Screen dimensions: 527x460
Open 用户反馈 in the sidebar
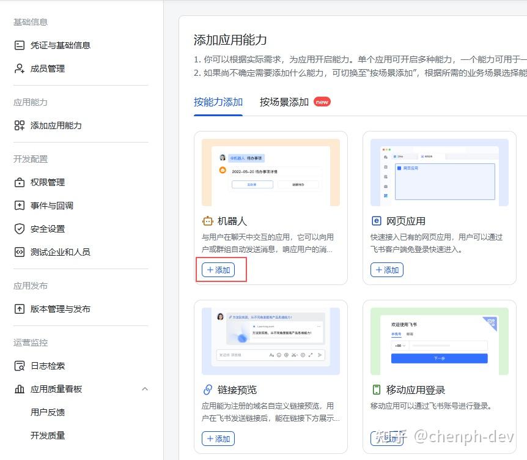point(48,412)
